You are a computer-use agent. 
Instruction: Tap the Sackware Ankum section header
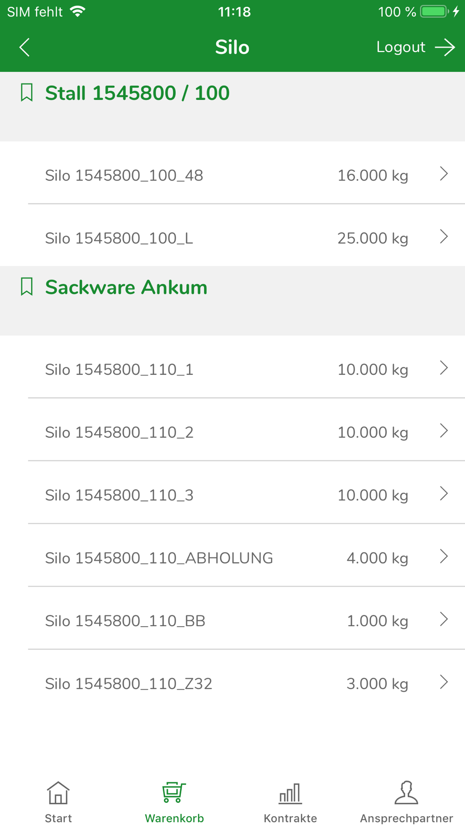click(232, 301)
